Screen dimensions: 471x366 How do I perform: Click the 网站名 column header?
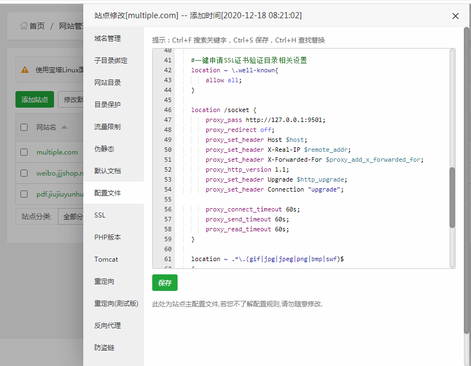pyautogui.click(x=46, y=127)
